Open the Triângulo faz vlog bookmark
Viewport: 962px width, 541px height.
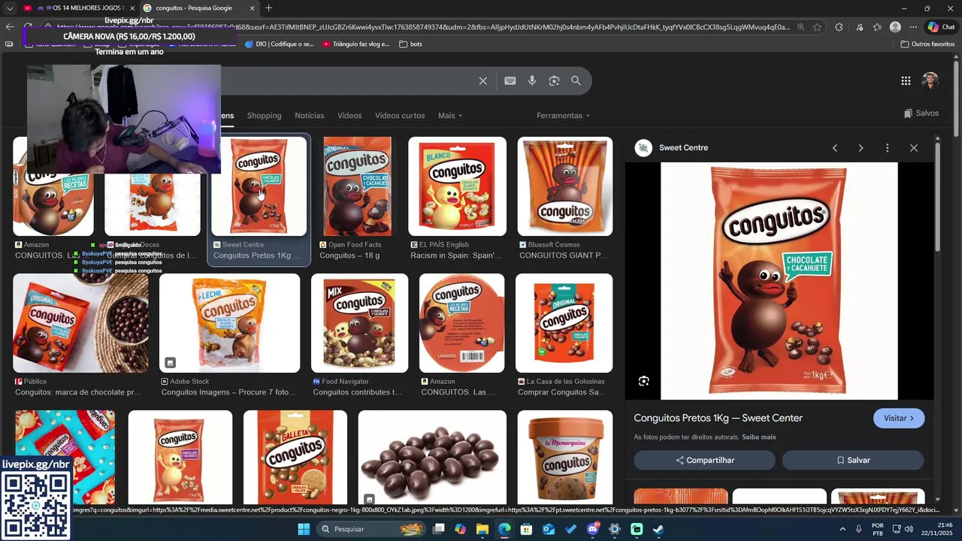(x=356, y=44)
